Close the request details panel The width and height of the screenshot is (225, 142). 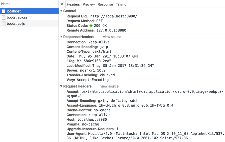click(x=62, y=4)
